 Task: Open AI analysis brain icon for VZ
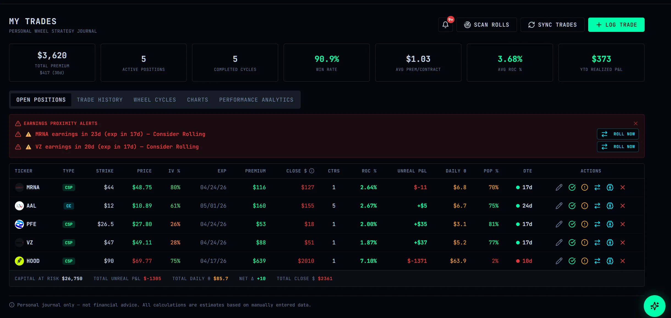point(610,242)
